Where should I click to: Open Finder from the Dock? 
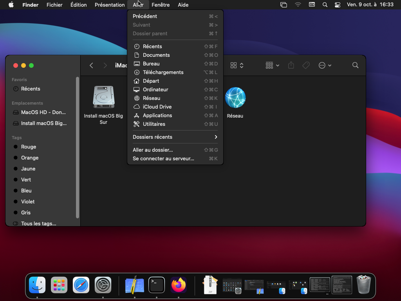[x=37, y=285]
